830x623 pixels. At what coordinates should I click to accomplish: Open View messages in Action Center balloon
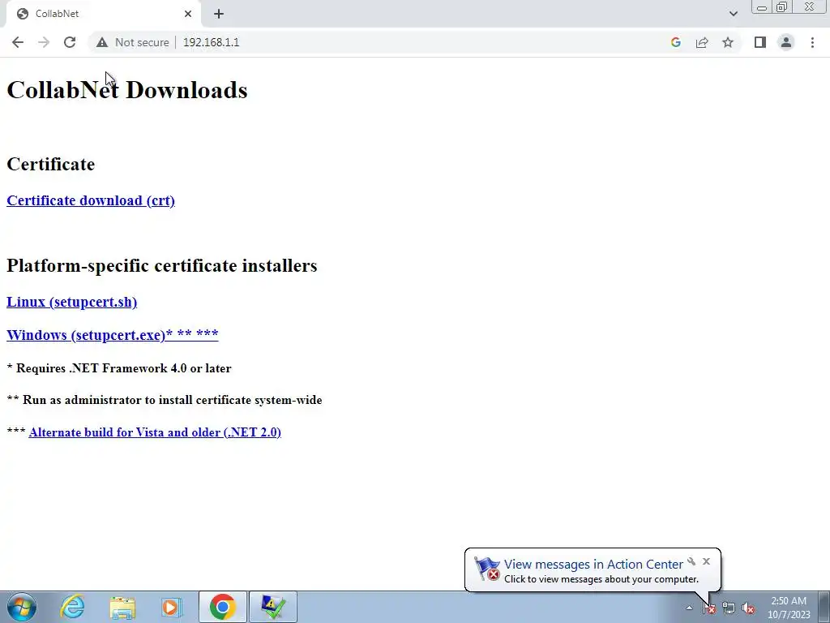(593, 565)
